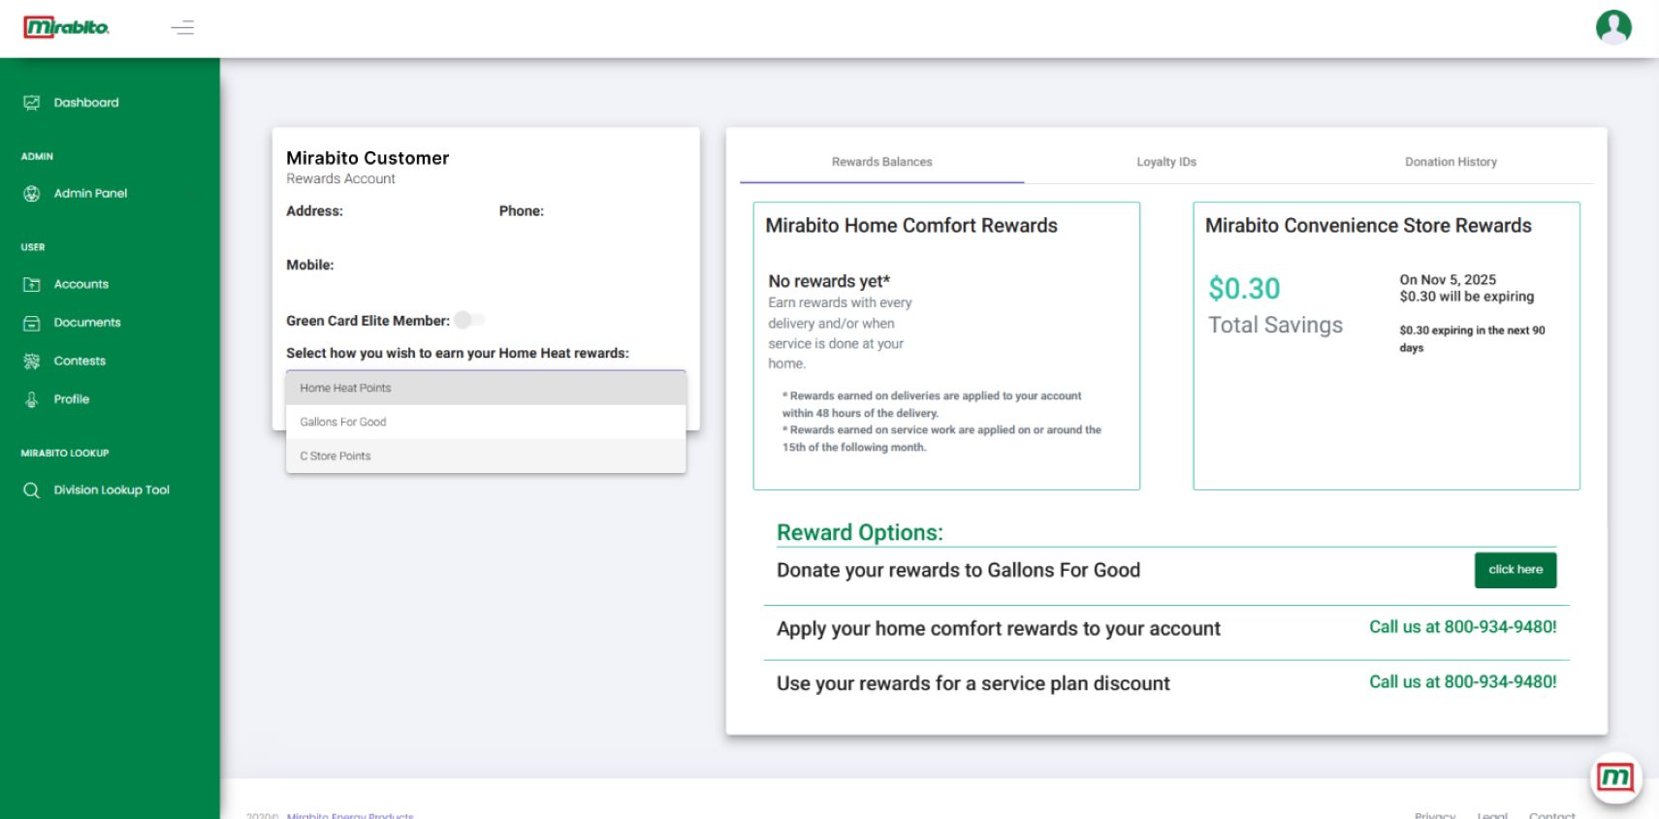This screenshot has width=1659, height=819.
Task: Click the Admin Panel icon
Action: 32,194
